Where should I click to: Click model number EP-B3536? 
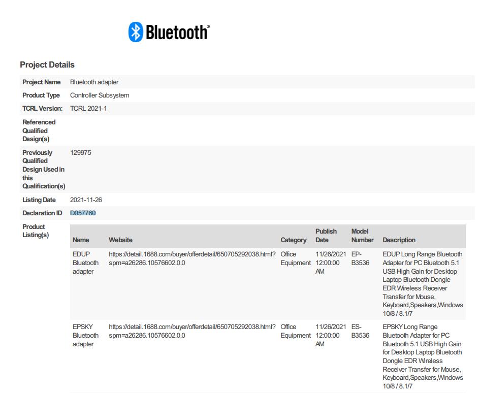(360, 258)
